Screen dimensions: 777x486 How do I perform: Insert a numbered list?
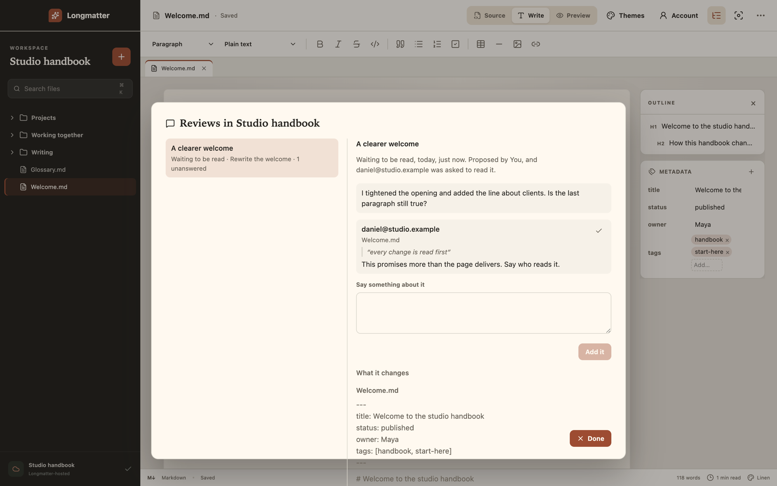tap(437, 44)
